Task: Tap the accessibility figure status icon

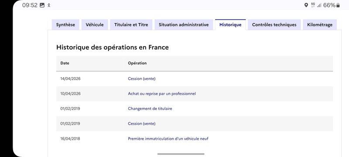Action: click(49, 5)
